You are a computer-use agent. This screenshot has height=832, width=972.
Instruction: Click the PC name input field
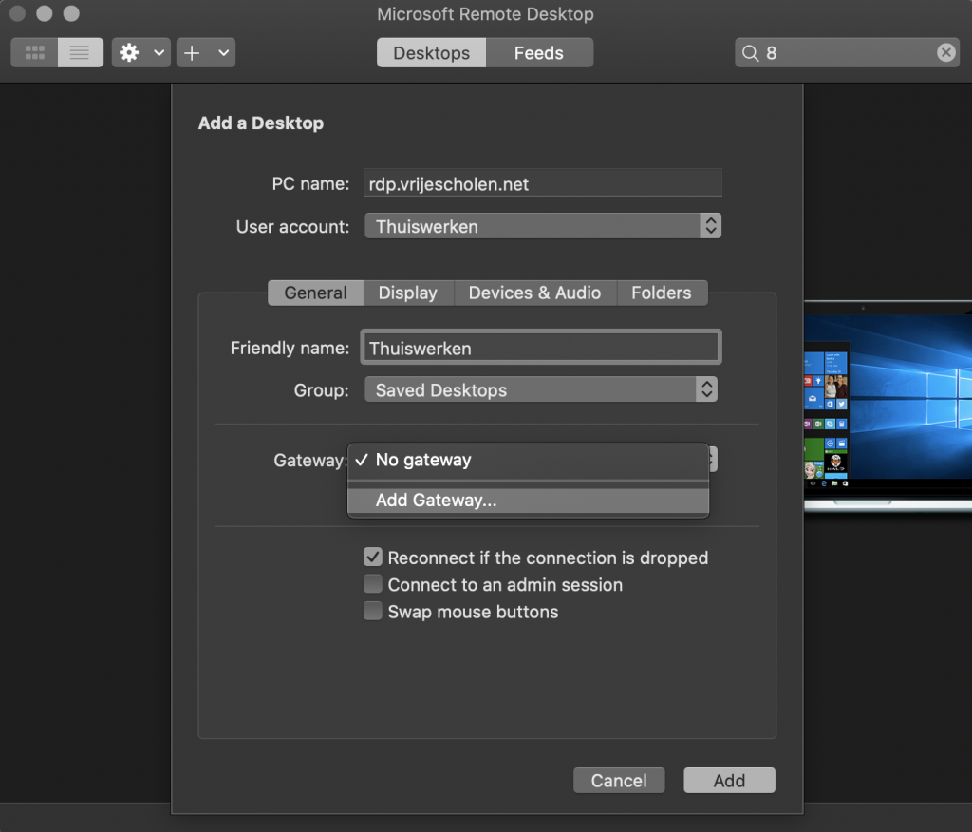pyautogui.click(x=542, y=183)
